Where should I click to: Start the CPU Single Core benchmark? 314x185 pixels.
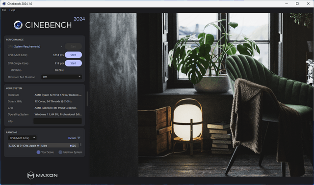73,63
